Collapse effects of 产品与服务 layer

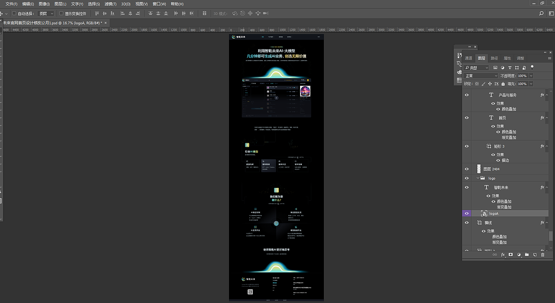[x=547, y=95]
